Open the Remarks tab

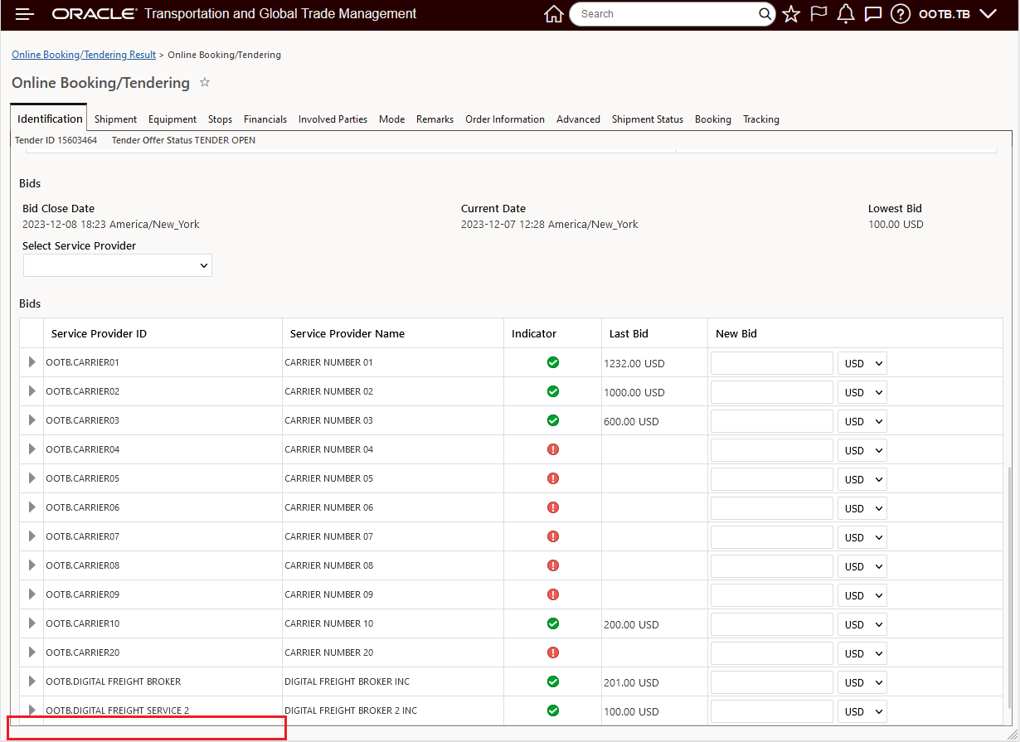point(435,119)
